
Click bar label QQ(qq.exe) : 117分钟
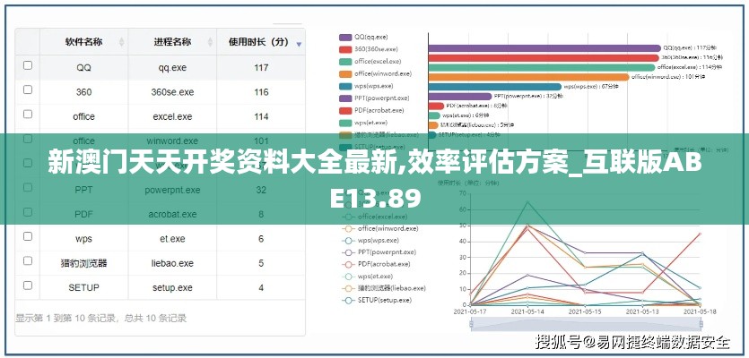[690, 48]
